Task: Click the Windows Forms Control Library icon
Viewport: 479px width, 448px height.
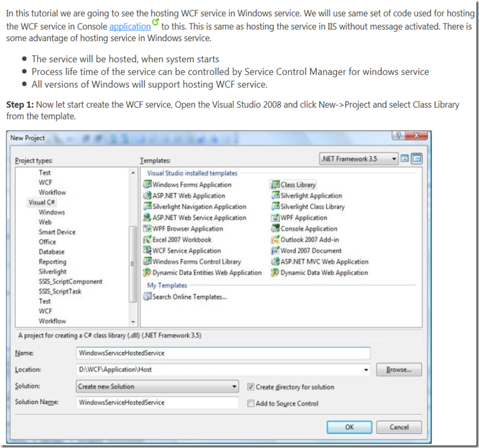Action: [x=148, y=261]
